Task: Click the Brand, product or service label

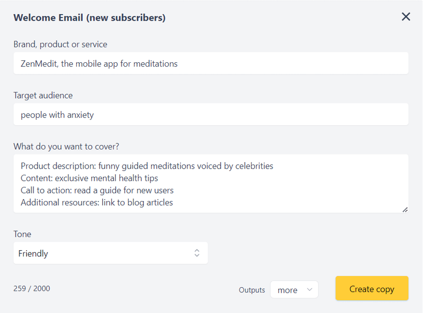Action: pos(60,44)
